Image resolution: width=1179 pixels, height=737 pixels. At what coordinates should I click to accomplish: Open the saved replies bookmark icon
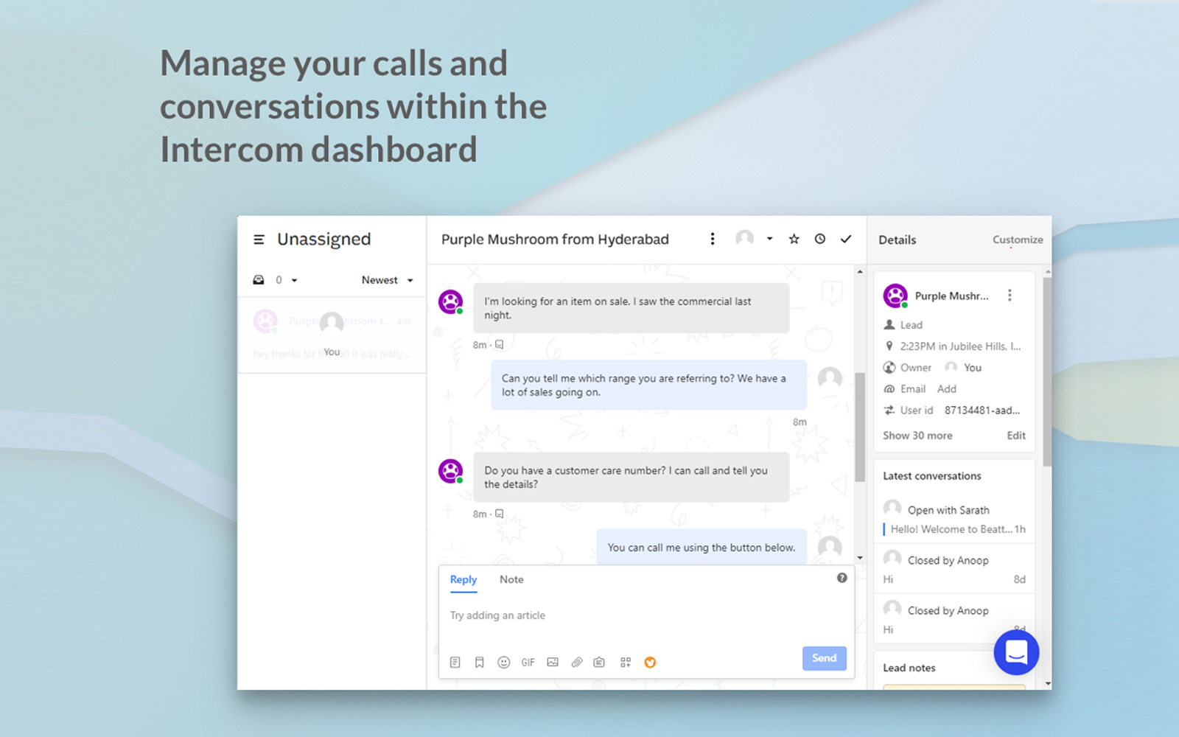pyautogui.click(x=479, y=662)
